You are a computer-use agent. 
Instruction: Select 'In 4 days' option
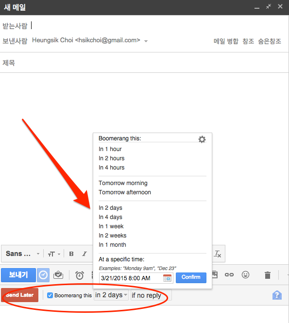click(110, 217)
